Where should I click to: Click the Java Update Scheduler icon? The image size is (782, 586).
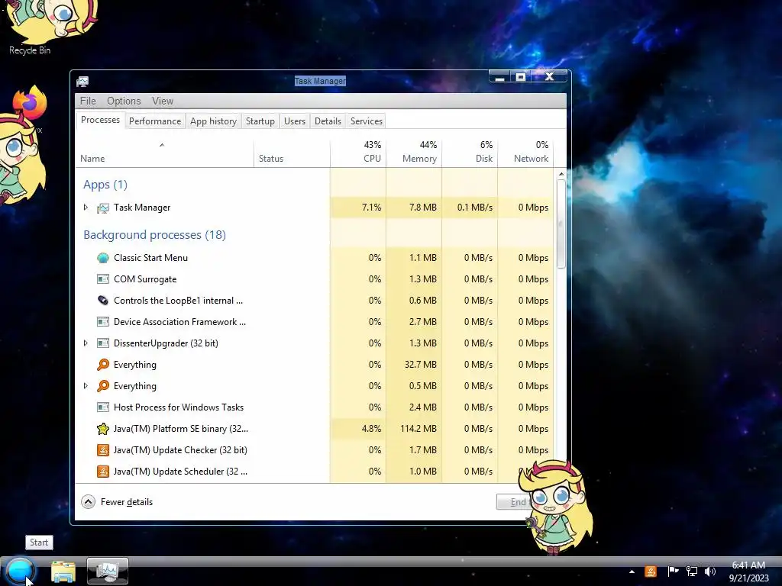pos(103,472)
